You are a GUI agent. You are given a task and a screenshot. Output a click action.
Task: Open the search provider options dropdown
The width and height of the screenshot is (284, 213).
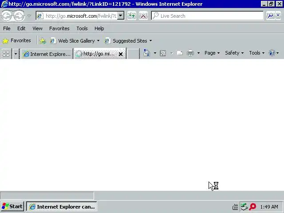pyautogui.click(x=278, y=16)
